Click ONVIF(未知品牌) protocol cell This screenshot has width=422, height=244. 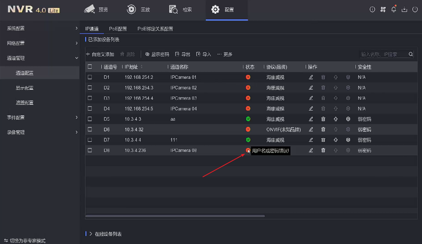(283, 129)
